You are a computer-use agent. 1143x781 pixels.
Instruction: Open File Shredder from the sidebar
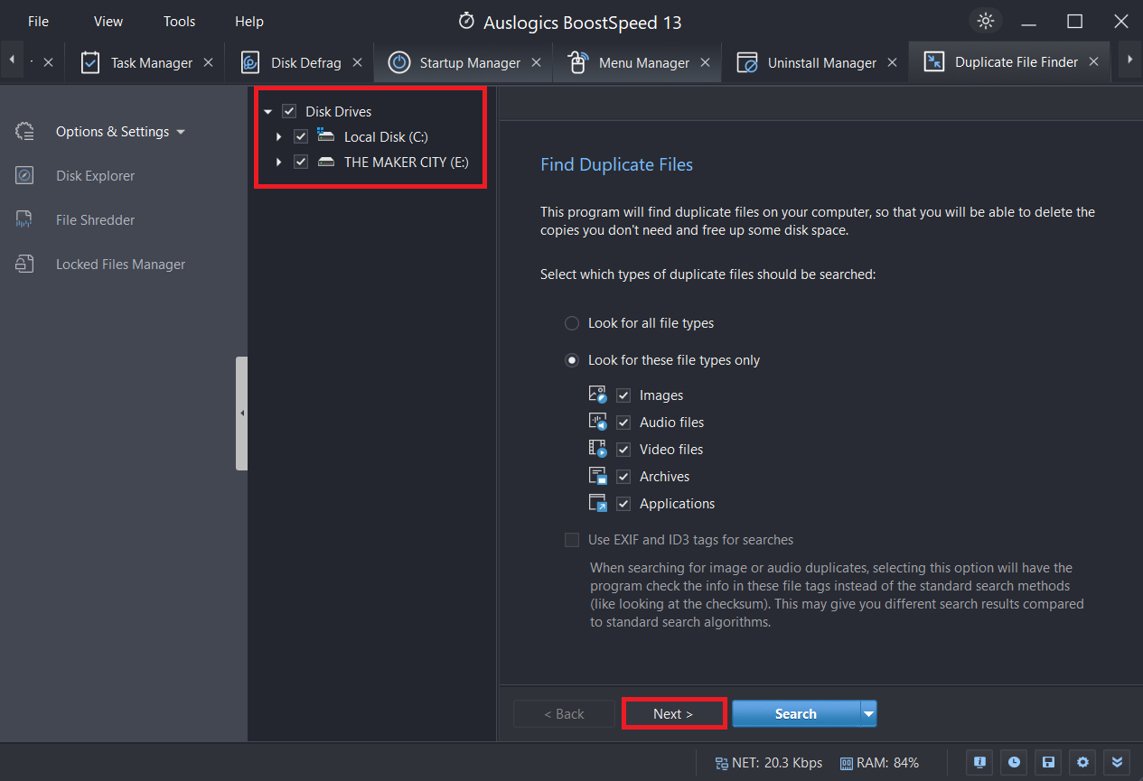tap(95, 220)
